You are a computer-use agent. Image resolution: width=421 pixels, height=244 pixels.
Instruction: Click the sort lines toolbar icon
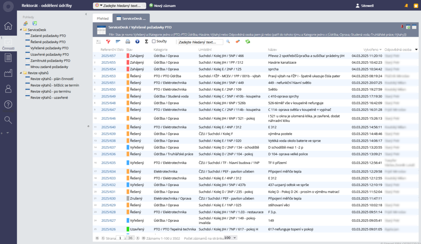coord(118,41)
